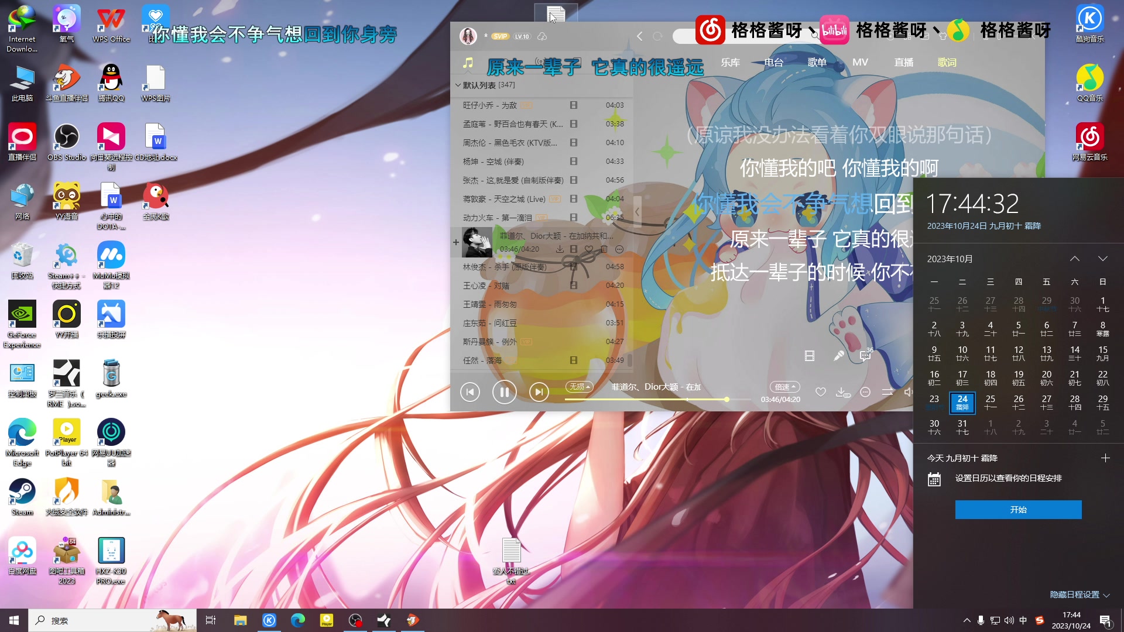The image size is (1124, 632).
Task: Select October 31 in the calendar
Action: [962, 427]
